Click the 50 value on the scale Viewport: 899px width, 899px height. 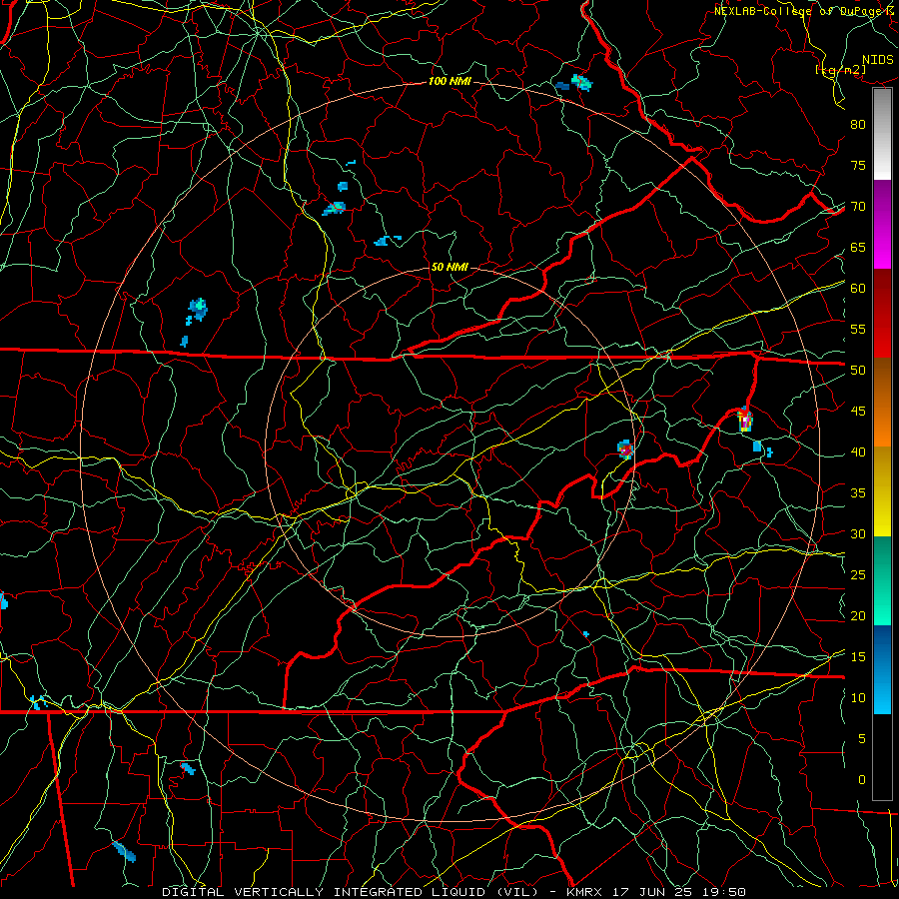coord(858,371)
